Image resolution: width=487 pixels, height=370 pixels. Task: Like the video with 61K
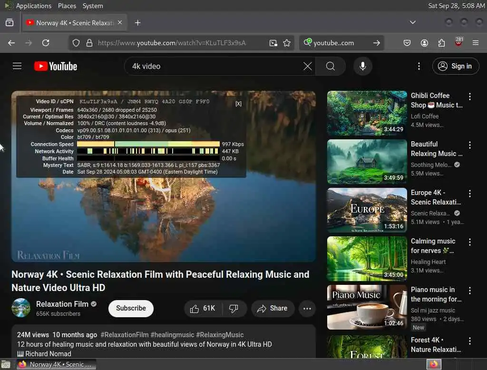203,309
